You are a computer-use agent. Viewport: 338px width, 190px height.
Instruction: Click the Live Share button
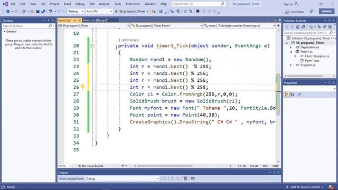pyautogui.click(x=295, y=12)
